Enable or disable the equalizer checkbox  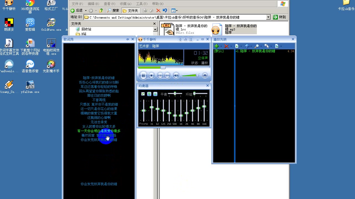pos(143,94)
